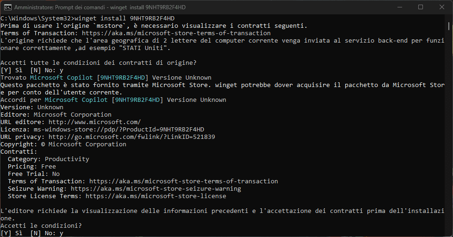Minimize the Prompt dei comandi window
453x237 pixels.
tap(400, 7)
